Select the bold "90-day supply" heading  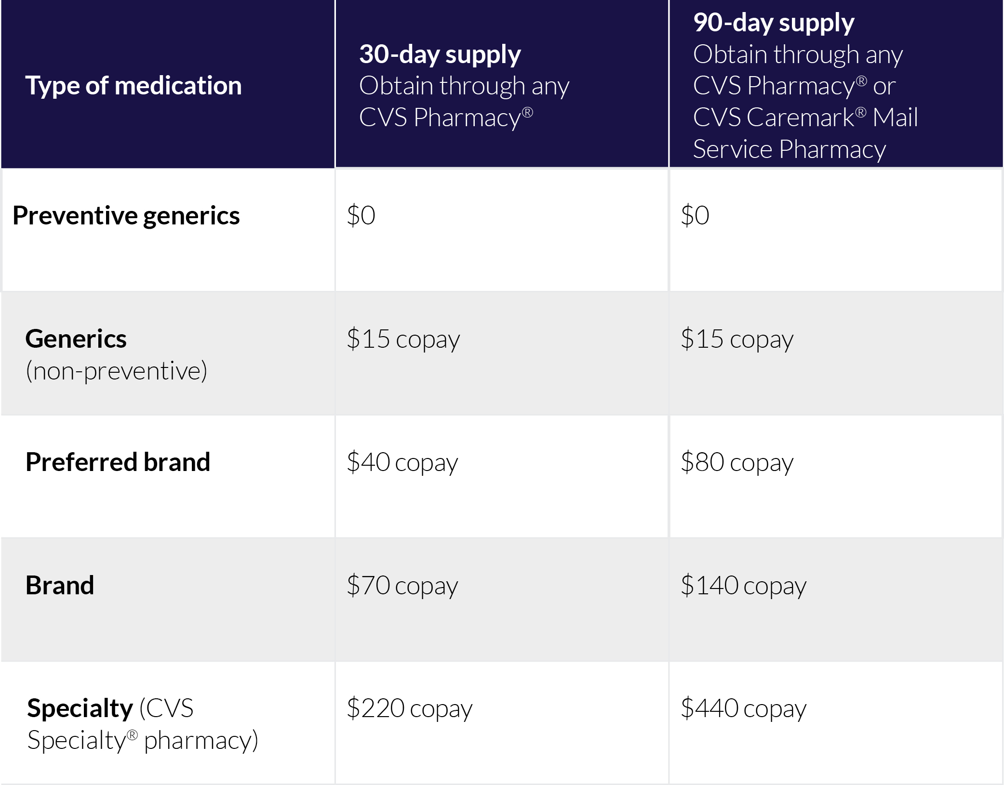(x=774, y=23)
